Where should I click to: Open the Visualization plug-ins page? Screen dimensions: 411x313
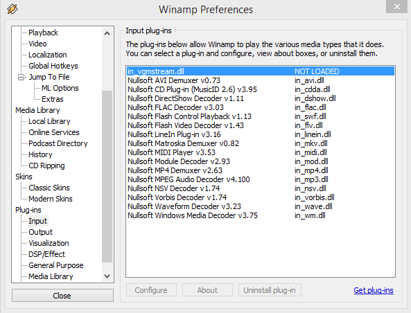tap(49, 243)
